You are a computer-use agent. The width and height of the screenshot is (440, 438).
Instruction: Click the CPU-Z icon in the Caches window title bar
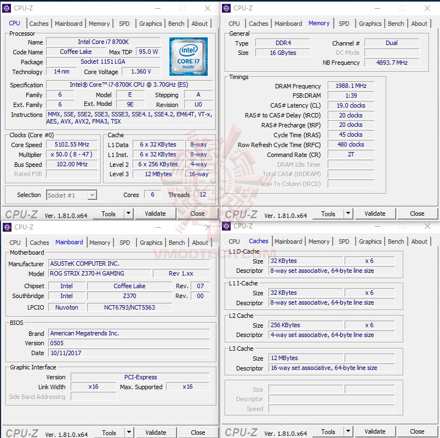(x=226, y=227)
